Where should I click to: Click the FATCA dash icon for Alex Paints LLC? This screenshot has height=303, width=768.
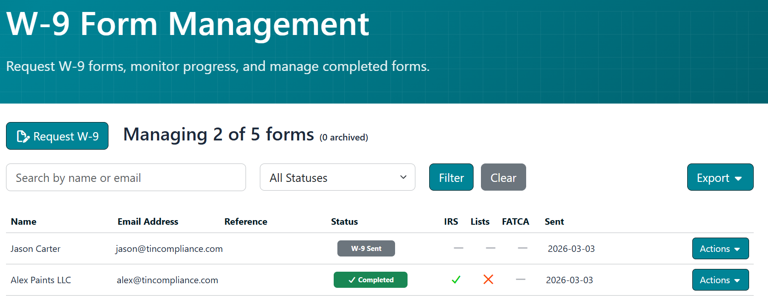tap(521, 280)
